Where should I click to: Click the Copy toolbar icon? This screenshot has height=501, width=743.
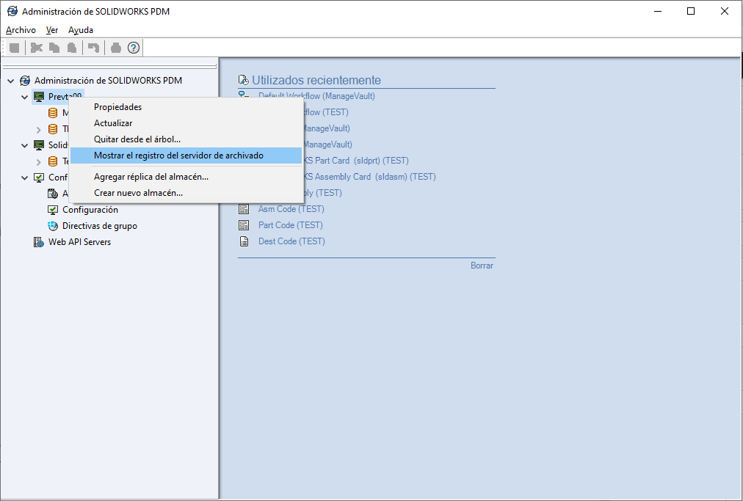click(x=54, y=48)
